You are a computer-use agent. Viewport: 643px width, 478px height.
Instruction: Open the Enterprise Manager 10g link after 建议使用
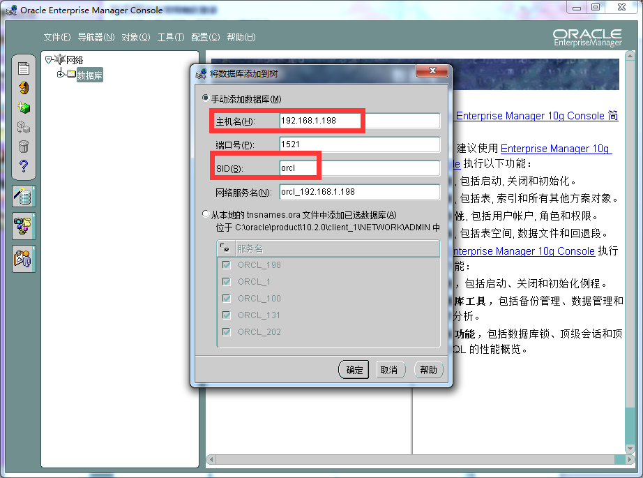556,148
